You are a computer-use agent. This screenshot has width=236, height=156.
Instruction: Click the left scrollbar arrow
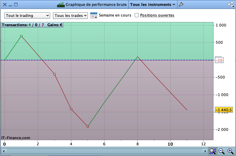tap(4, 151)
